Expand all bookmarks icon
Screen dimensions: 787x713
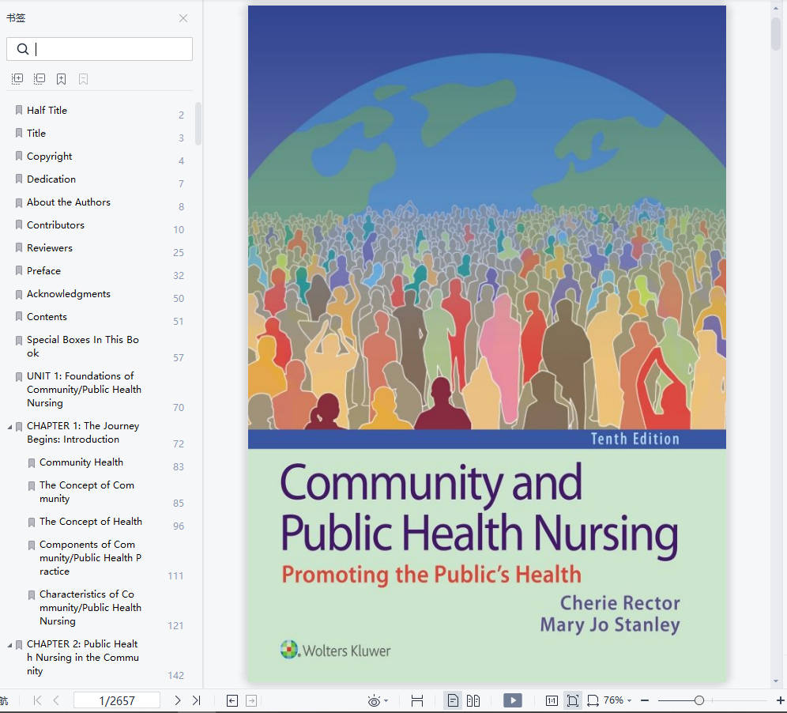(x=17, y=79)
